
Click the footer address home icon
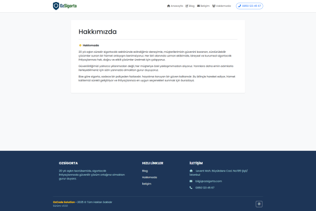pos(191,171)
